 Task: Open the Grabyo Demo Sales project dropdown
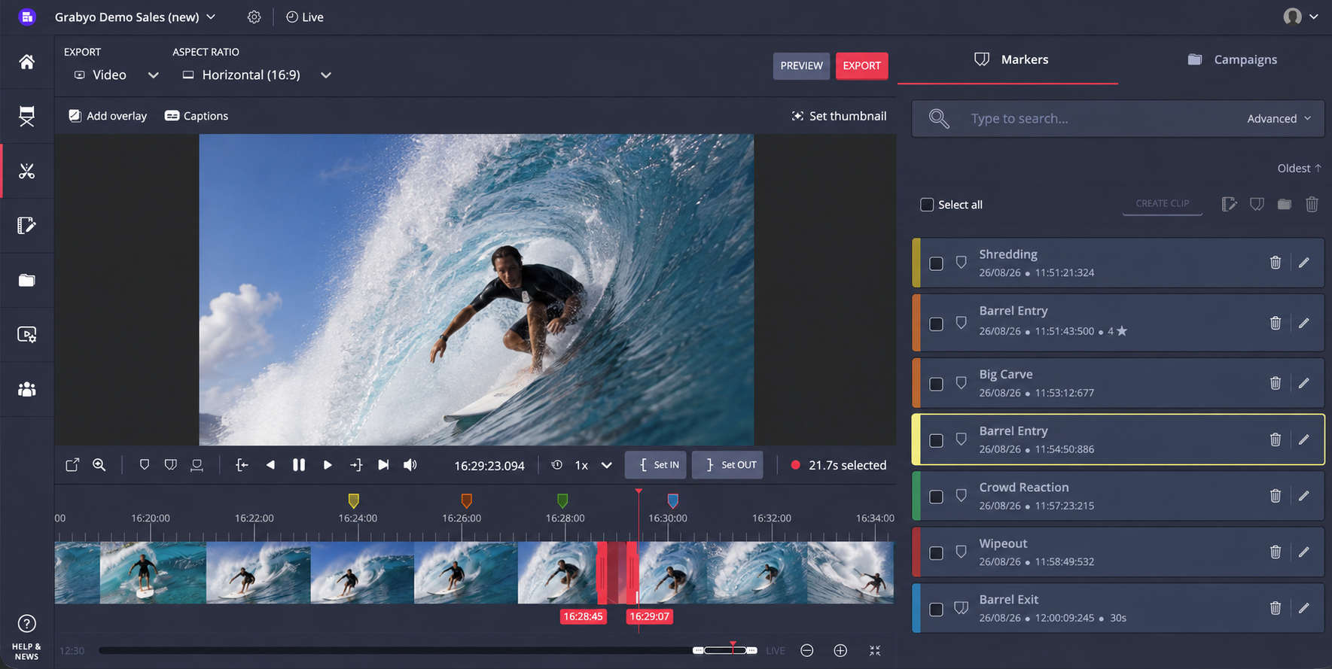point(136,17)
